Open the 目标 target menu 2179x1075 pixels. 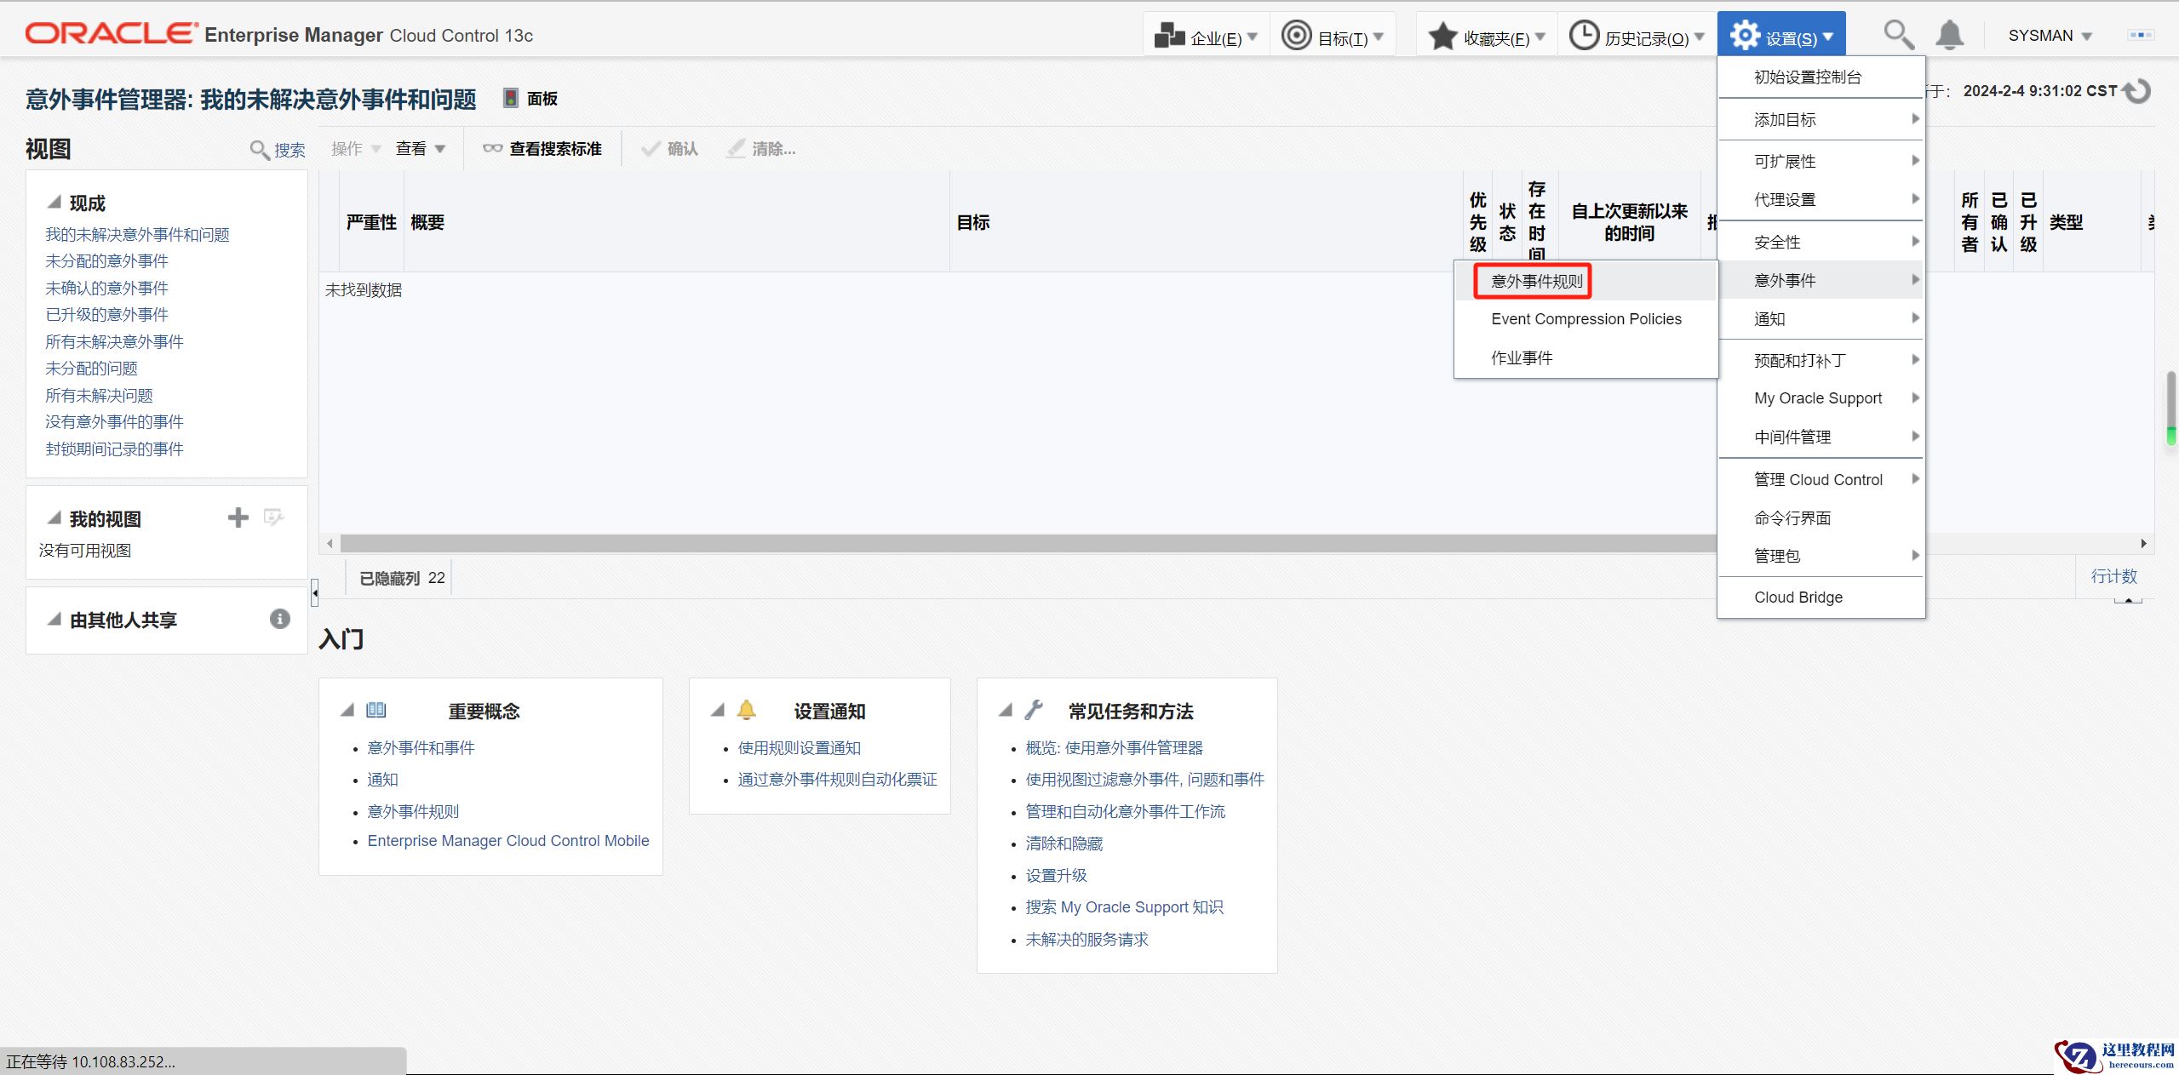pos(1333,37)
